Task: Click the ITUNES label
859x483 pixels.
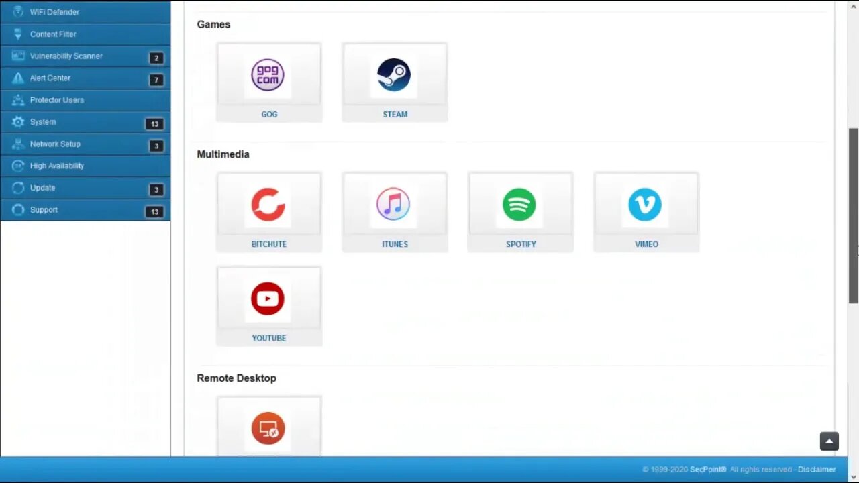Action: 395,244
